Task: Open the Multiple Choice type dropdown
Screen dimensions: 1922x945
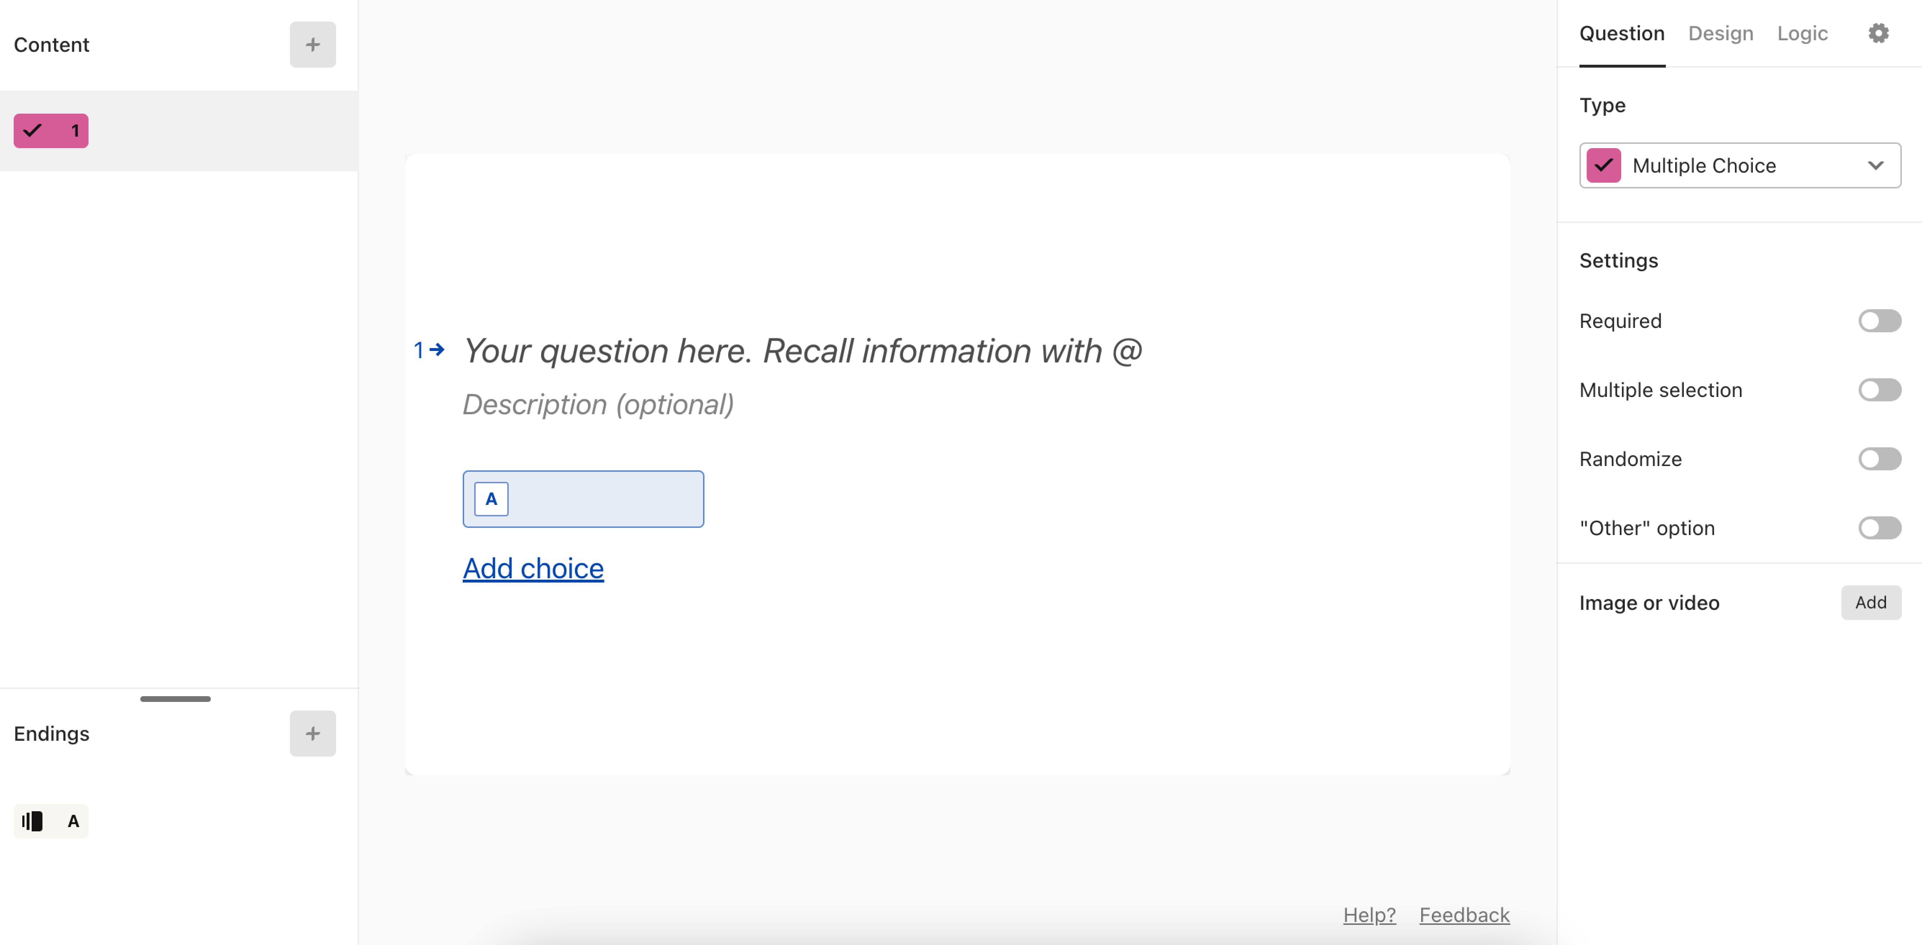Action: [x=1739, y=165]
